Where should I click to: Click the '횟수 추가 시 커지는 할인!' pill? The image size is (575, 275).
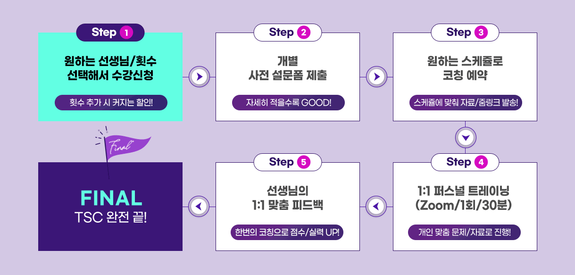coord(111,103)
